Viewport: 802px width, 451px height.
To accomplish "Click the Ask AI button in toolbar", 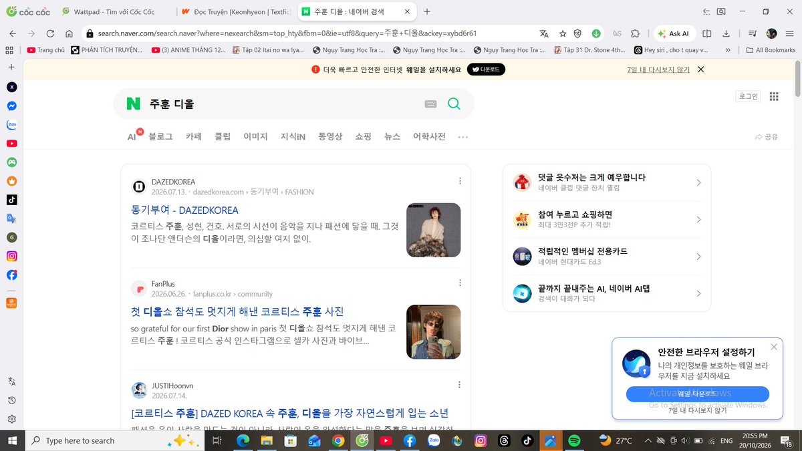I will 676,33.
